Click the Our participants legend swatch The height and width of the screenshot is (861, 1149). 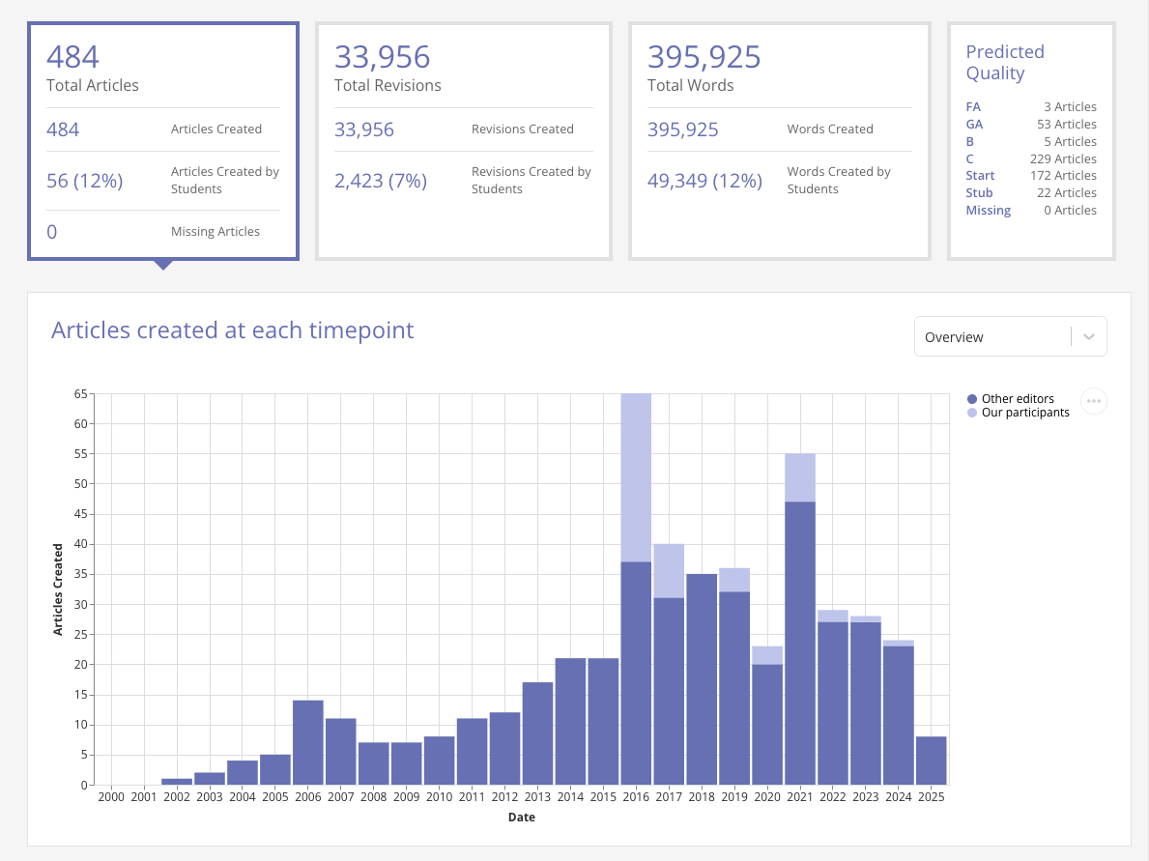[971, 413]
